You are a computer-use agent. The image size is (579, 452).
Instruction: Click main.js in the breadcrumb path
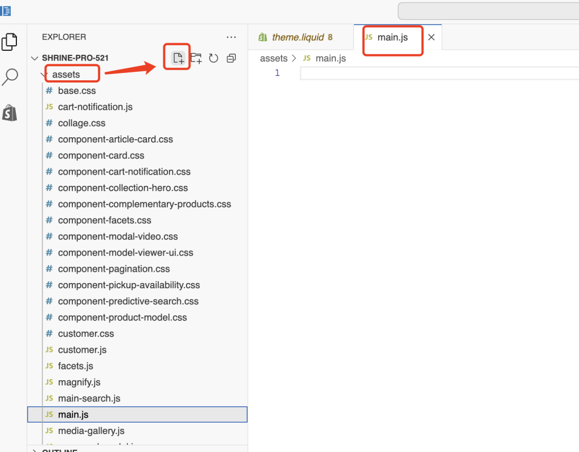tap(330, 58)
